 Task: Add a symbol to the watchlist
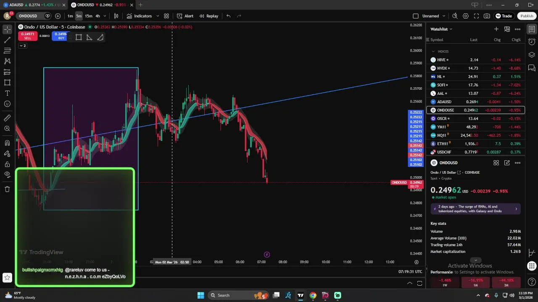click(x=496, y=29)
